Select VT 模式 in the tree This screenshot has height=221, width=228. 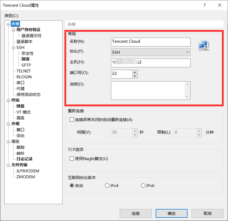point(23,112)
